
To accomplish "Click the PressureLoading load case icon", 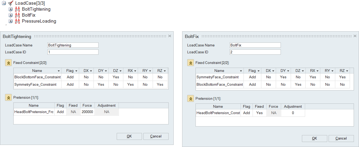I will [x=17, y=21].
